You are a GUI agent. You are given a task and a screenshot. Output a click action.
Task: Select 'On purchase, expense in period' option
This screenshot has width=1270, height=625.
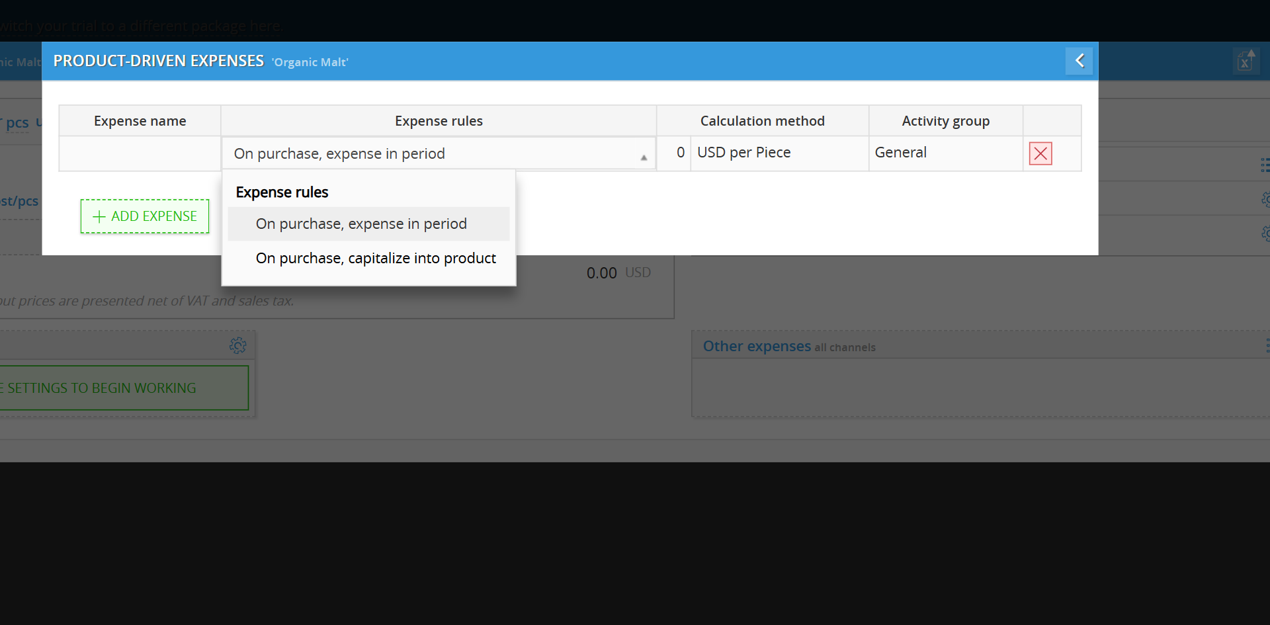pos(361,224)
